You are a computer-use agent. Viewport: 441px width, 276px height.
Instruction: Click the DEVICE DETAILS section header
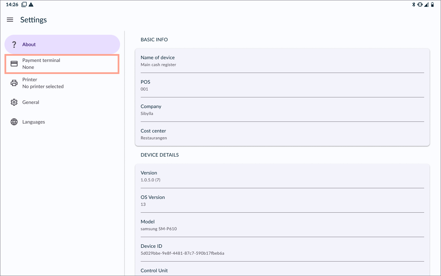[160, 155]
